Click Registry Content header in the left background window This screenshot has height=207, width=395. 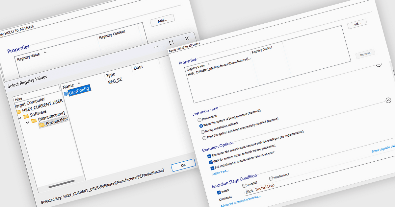112,34
